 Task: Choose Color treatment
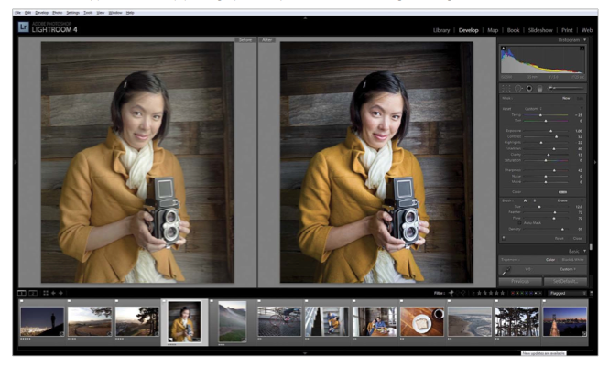[550, 260]
